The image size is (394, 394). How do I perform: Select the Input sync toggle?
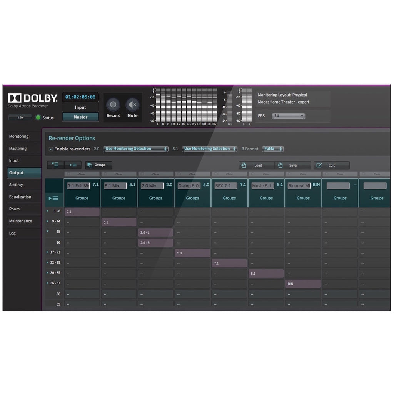click(x=80, y=107)
